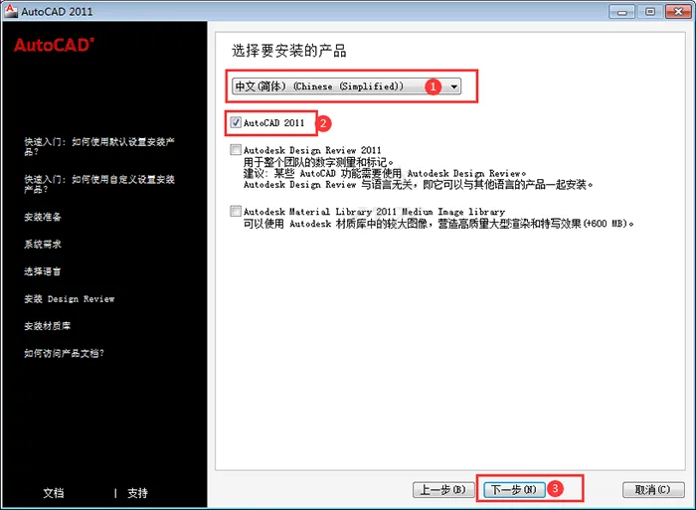Open the 选择语言 help topic
Image resolution: width=696 pixels, height=510 pixels.
pos(43,271)
